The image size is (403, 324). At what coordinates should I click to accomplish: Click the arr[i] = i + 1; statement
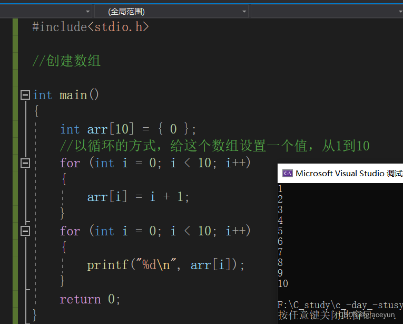click(138, 197)
